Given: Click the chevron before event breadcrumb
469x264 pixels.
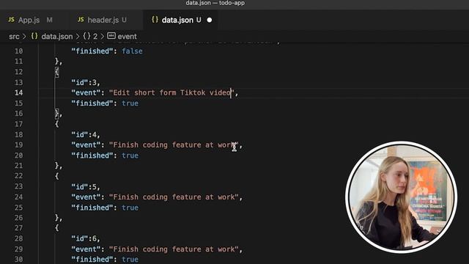Looking at the screenshot, I should pos(103,37).
